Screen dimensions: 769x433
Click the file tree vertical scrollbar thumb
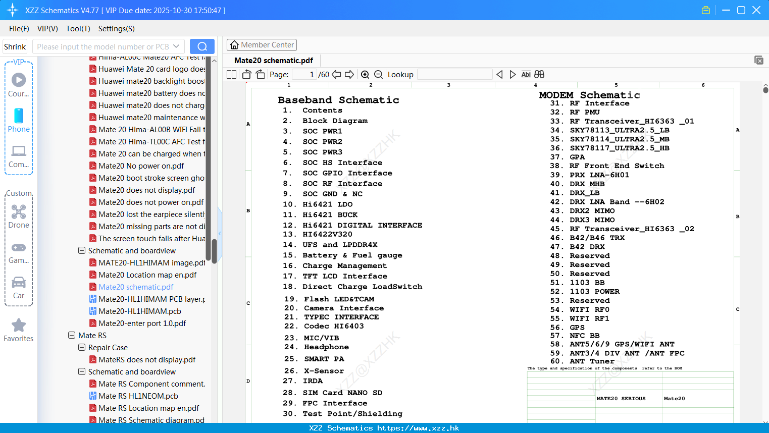(x=214, y=251)
